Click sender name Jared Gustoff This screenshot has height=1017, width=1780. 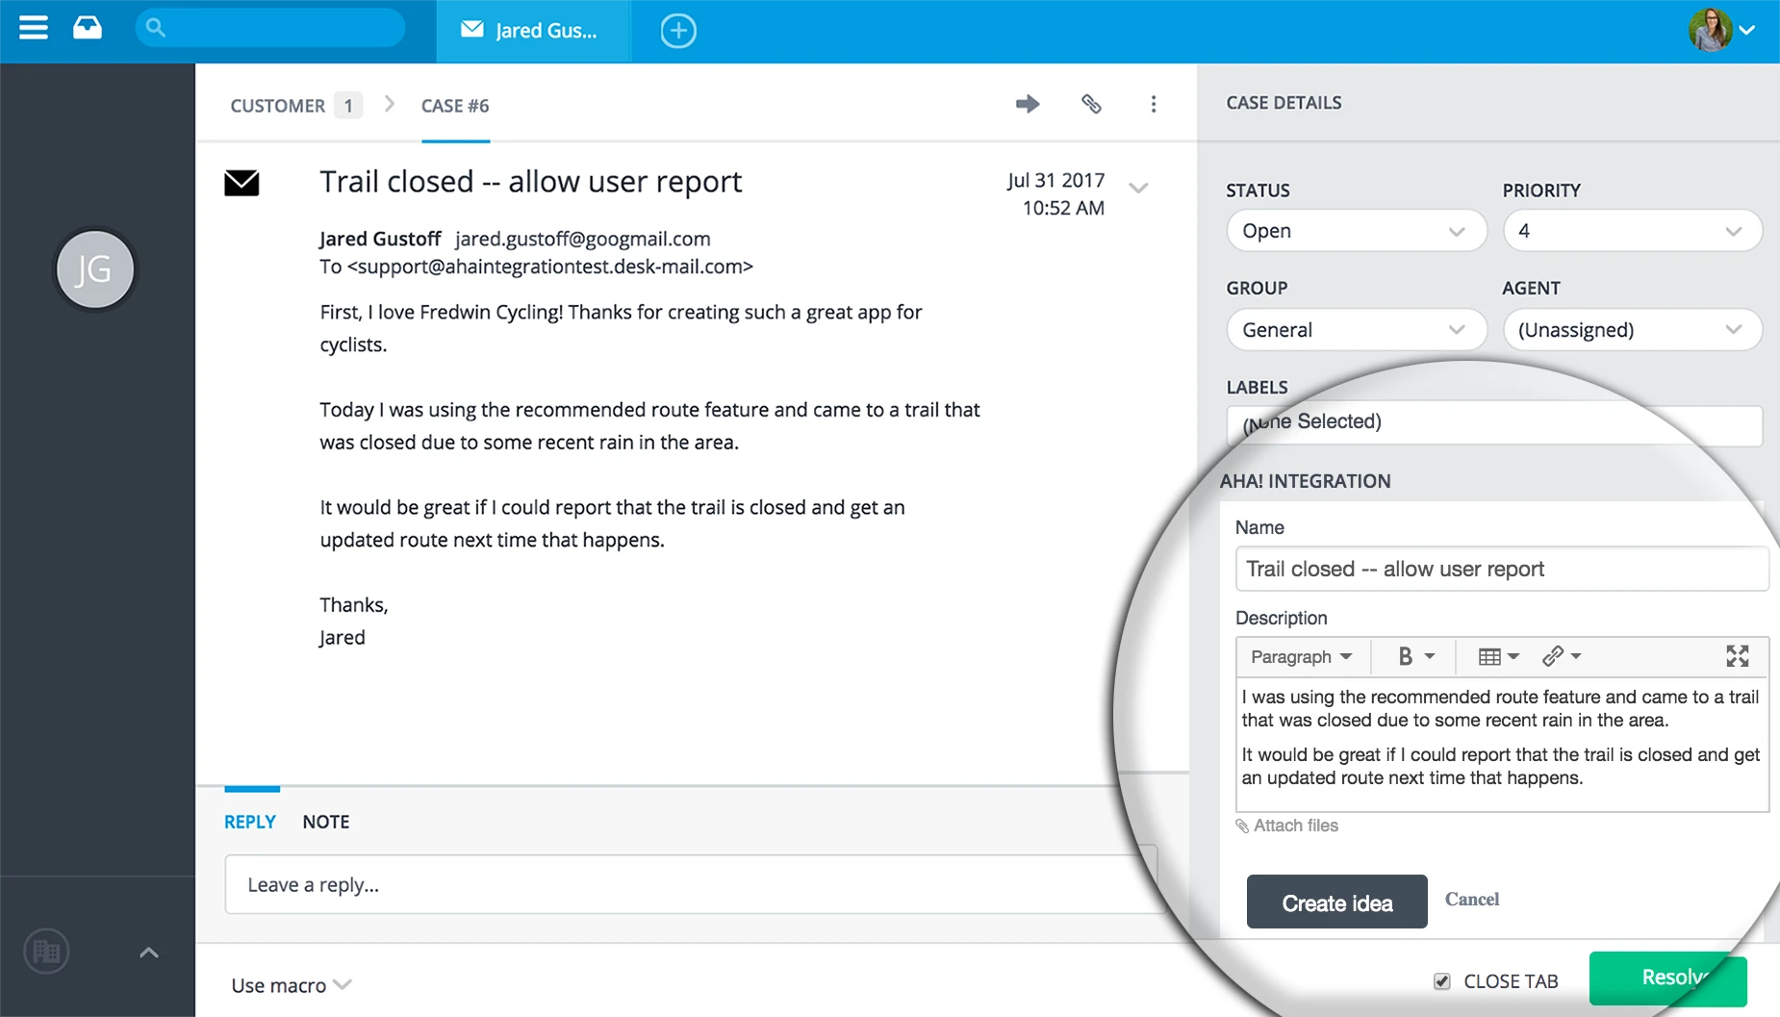380,239
